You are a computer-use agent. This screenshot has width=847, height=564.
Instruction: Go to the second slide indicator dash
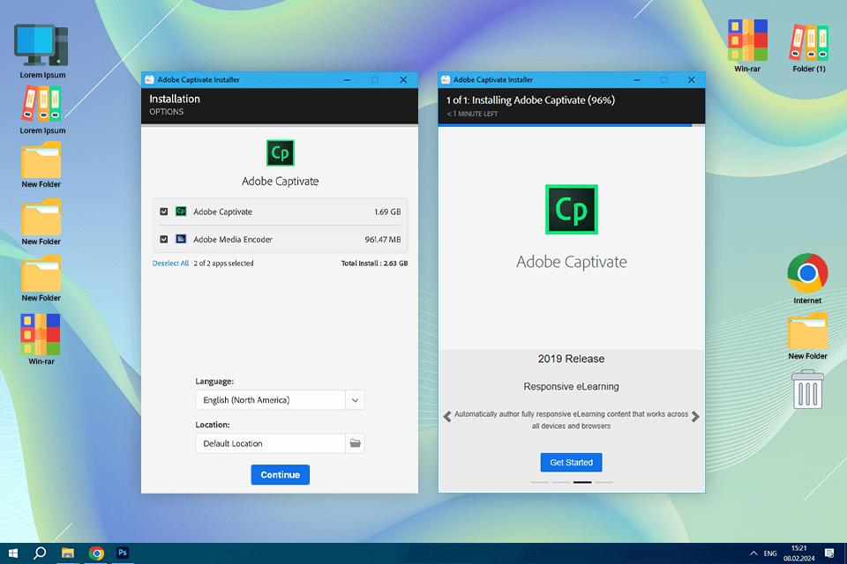[561, 482]
